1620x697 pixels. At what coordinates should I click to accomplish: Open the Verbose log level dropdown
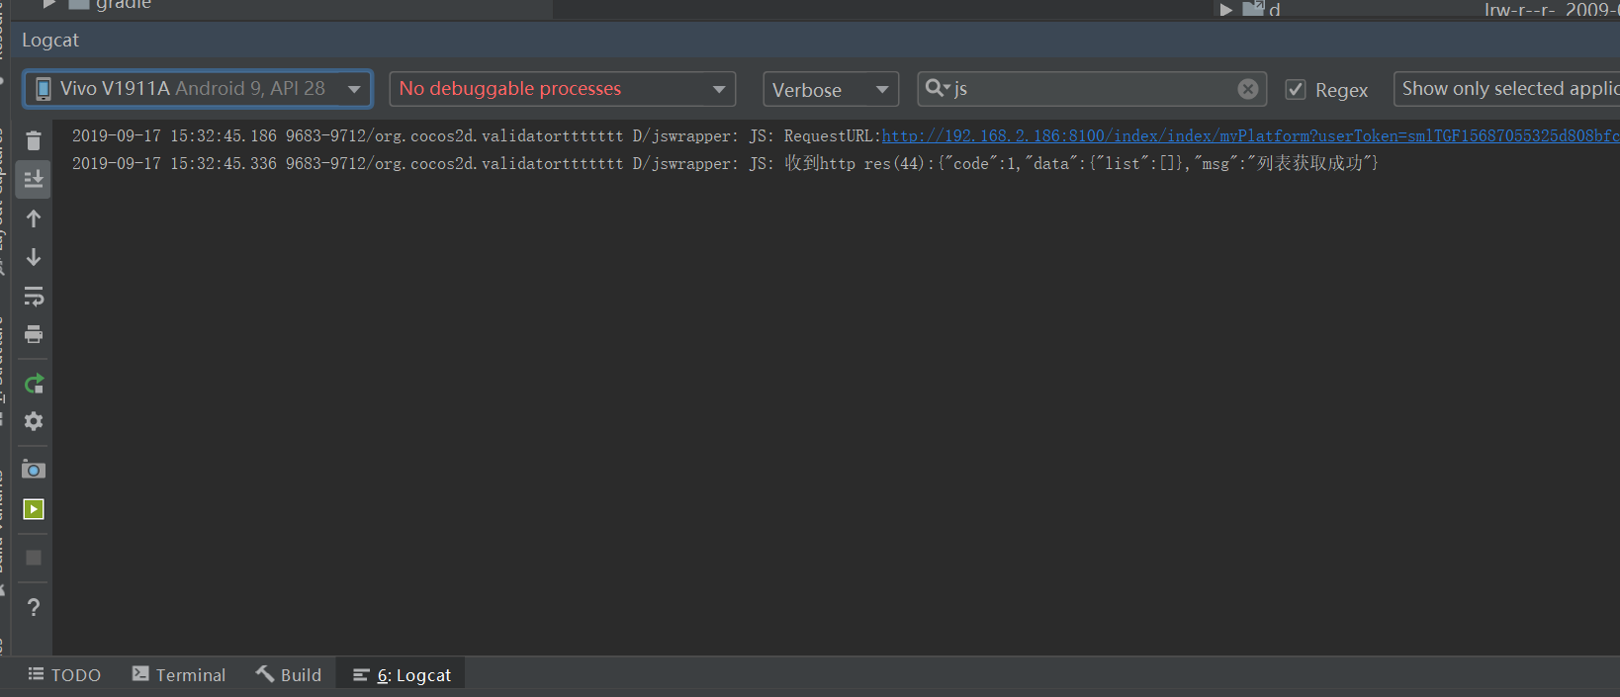click(x=830, y=90)
